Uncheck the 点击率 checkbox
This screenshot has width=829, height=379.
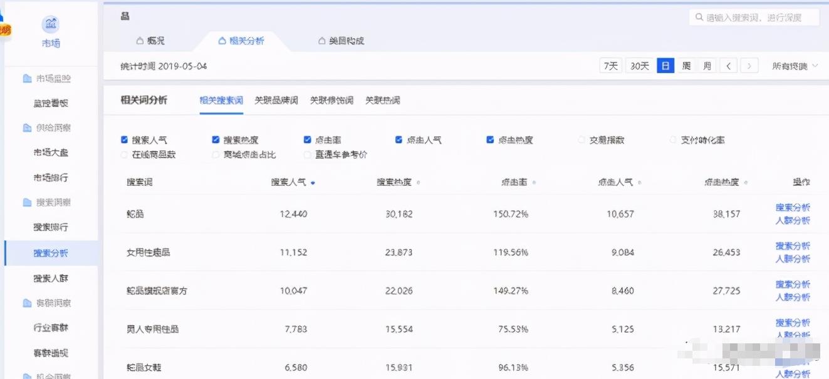(307, 140)
